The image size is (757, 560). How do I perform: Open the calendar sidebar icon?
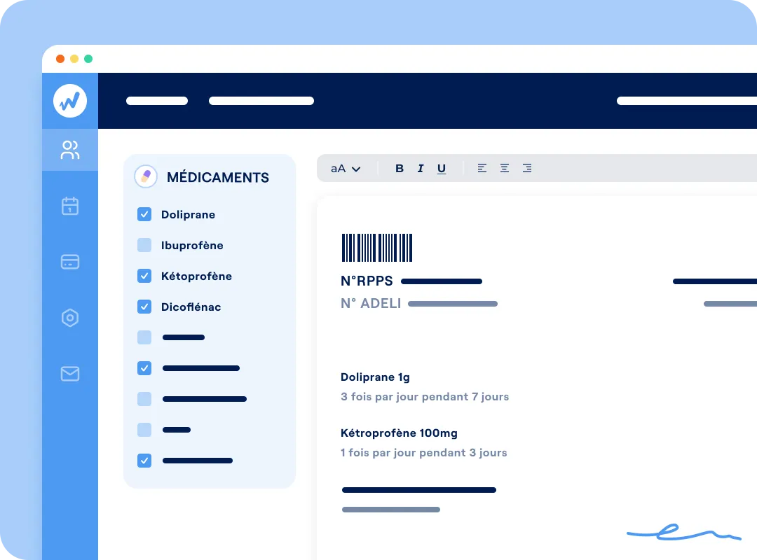pyautogui.click(x=70, y=206)
